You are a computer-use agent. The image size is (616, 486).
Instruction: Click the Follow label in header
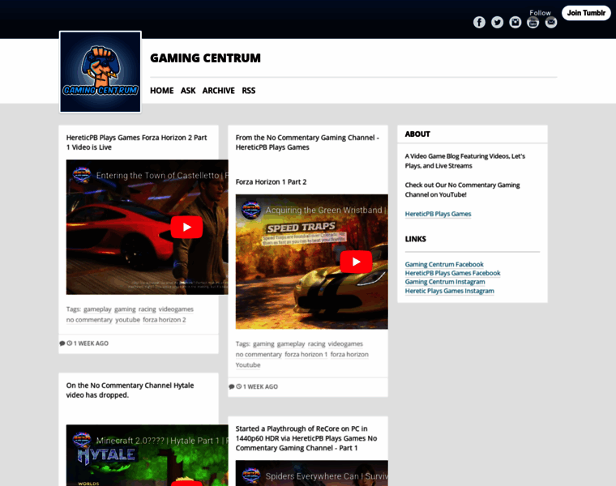pyautogui.click(x=540, y=13)
